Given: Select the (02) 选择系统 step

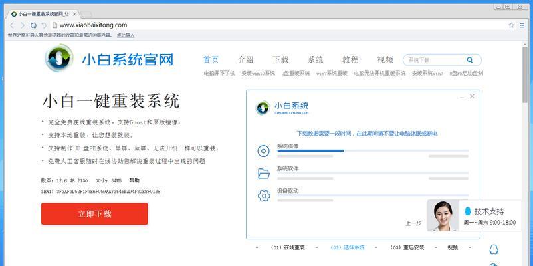Looking at the screenshot, I should (348, 247).
